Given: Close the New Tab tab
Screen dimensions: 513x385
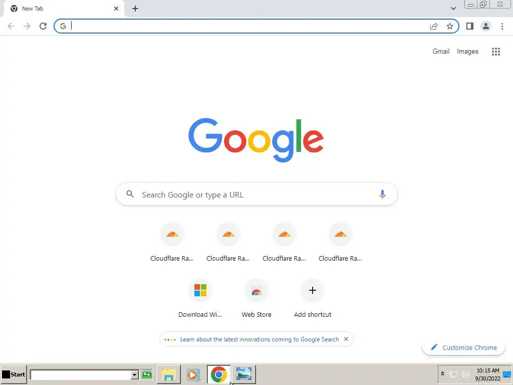Looking at the screenshot, I should click(116, 9).
